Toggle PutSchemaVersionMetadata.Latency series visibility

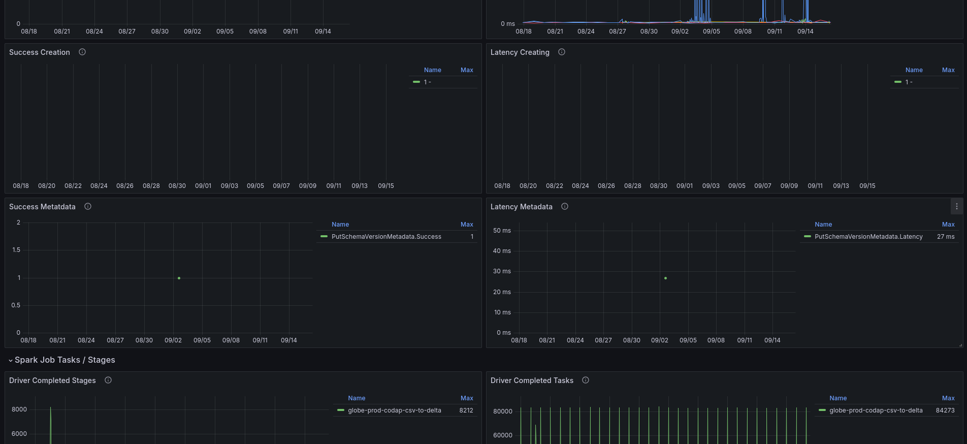(x=868, y=237)
